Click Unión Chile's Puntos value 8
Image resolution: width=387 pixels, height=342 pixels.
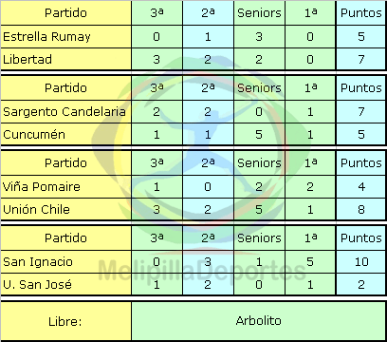tap(361, 210)
